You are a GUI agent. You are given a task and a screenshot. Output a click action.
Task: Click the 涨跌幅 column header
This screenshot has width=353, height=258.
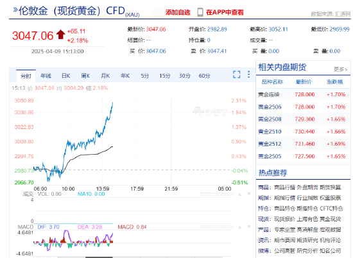pos(335,82)
